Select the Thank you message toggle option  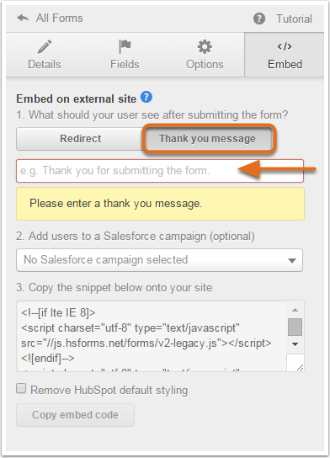[207, 139]
